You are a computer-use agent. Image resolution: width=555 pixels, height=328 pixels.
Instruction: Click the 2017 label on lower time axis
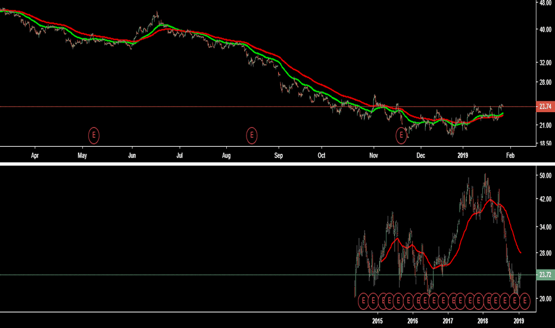[448, 321]
